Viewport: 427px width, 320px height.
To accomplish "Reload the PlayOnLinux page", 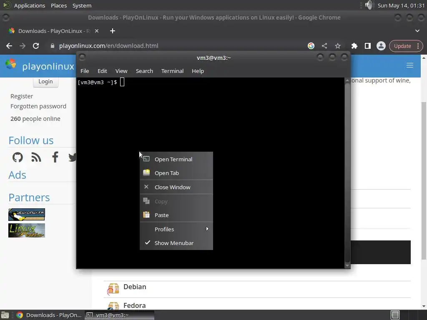I will point(36,46).
